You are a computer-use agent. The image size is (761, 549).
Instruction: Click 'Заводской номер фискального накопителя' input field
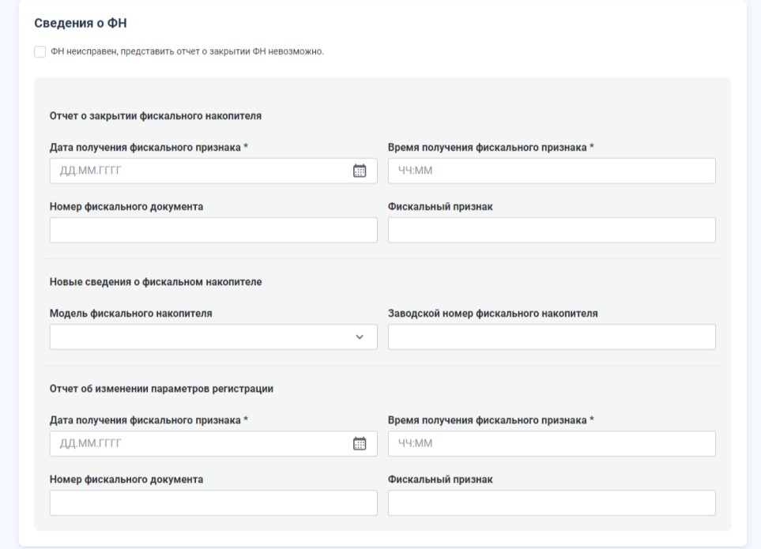point(552,337)
